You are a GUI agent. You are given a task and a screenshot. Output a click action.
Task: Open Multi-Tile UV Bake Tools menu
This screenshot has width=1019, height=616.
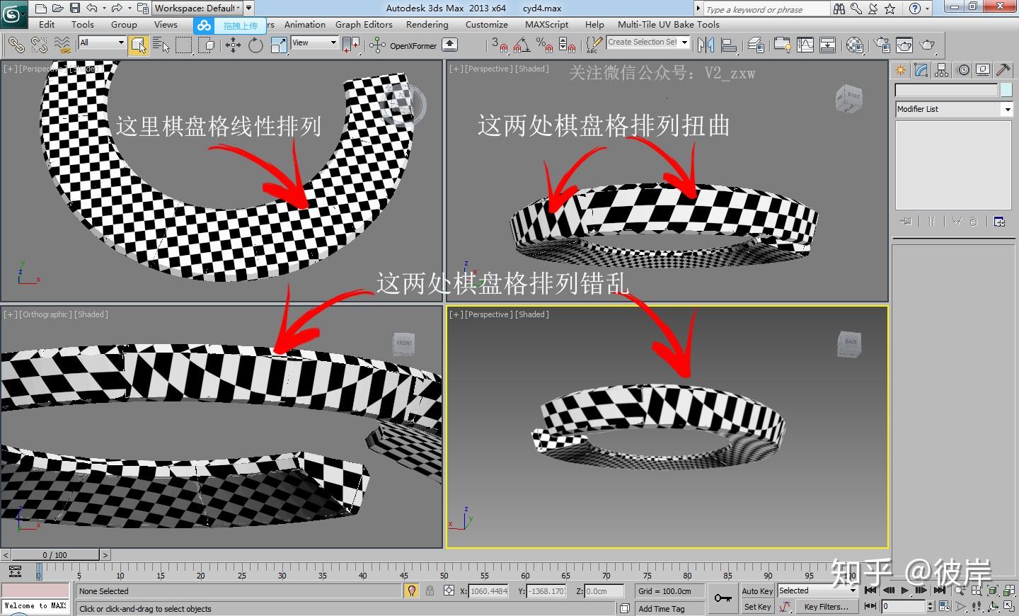pyautogui.click(x=669, y=24)
